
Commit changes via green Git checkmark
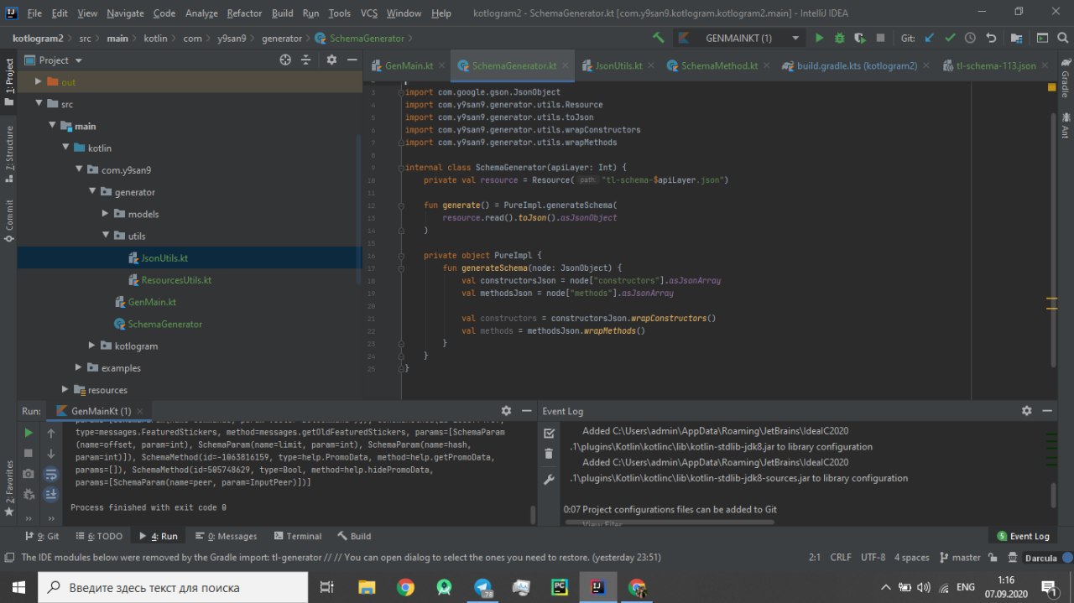950,38
